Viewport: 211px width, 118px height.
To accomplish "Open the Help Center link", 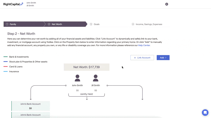I will click(x=144, y=45).
